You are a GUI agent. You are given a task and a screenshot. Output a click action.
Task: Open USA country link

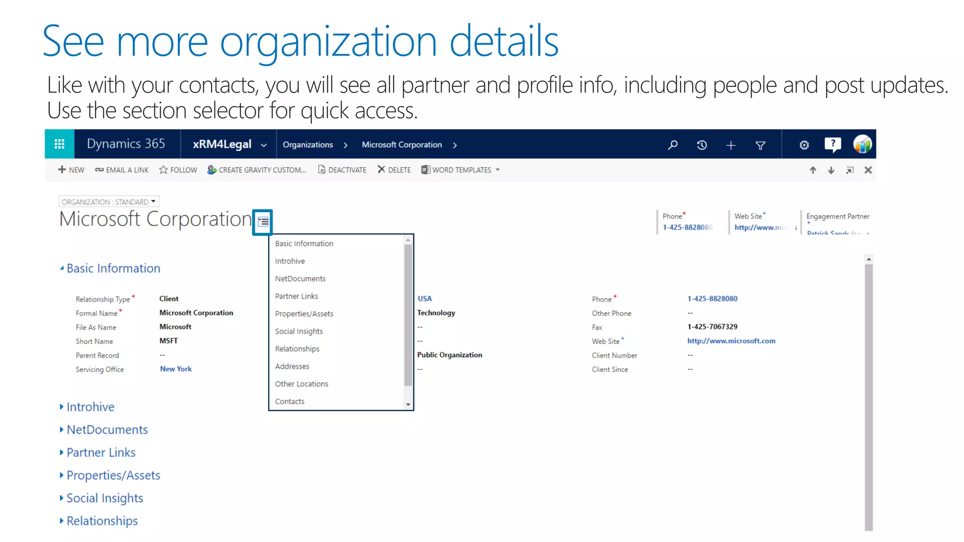click(425, 299)
